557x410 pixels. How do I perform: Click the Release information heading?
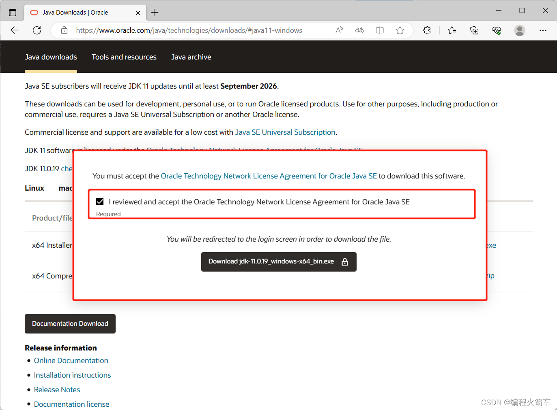[x=61, y=348]
